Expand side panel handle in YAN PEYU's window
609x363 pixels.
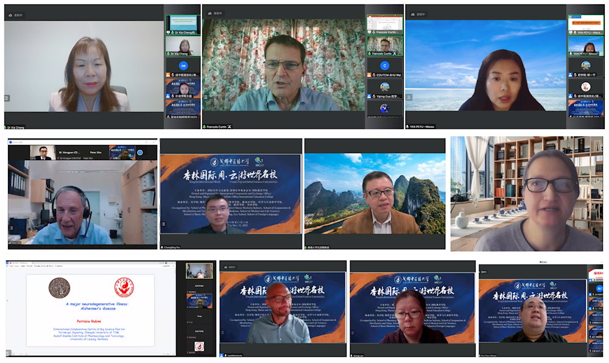click(409, 98)
